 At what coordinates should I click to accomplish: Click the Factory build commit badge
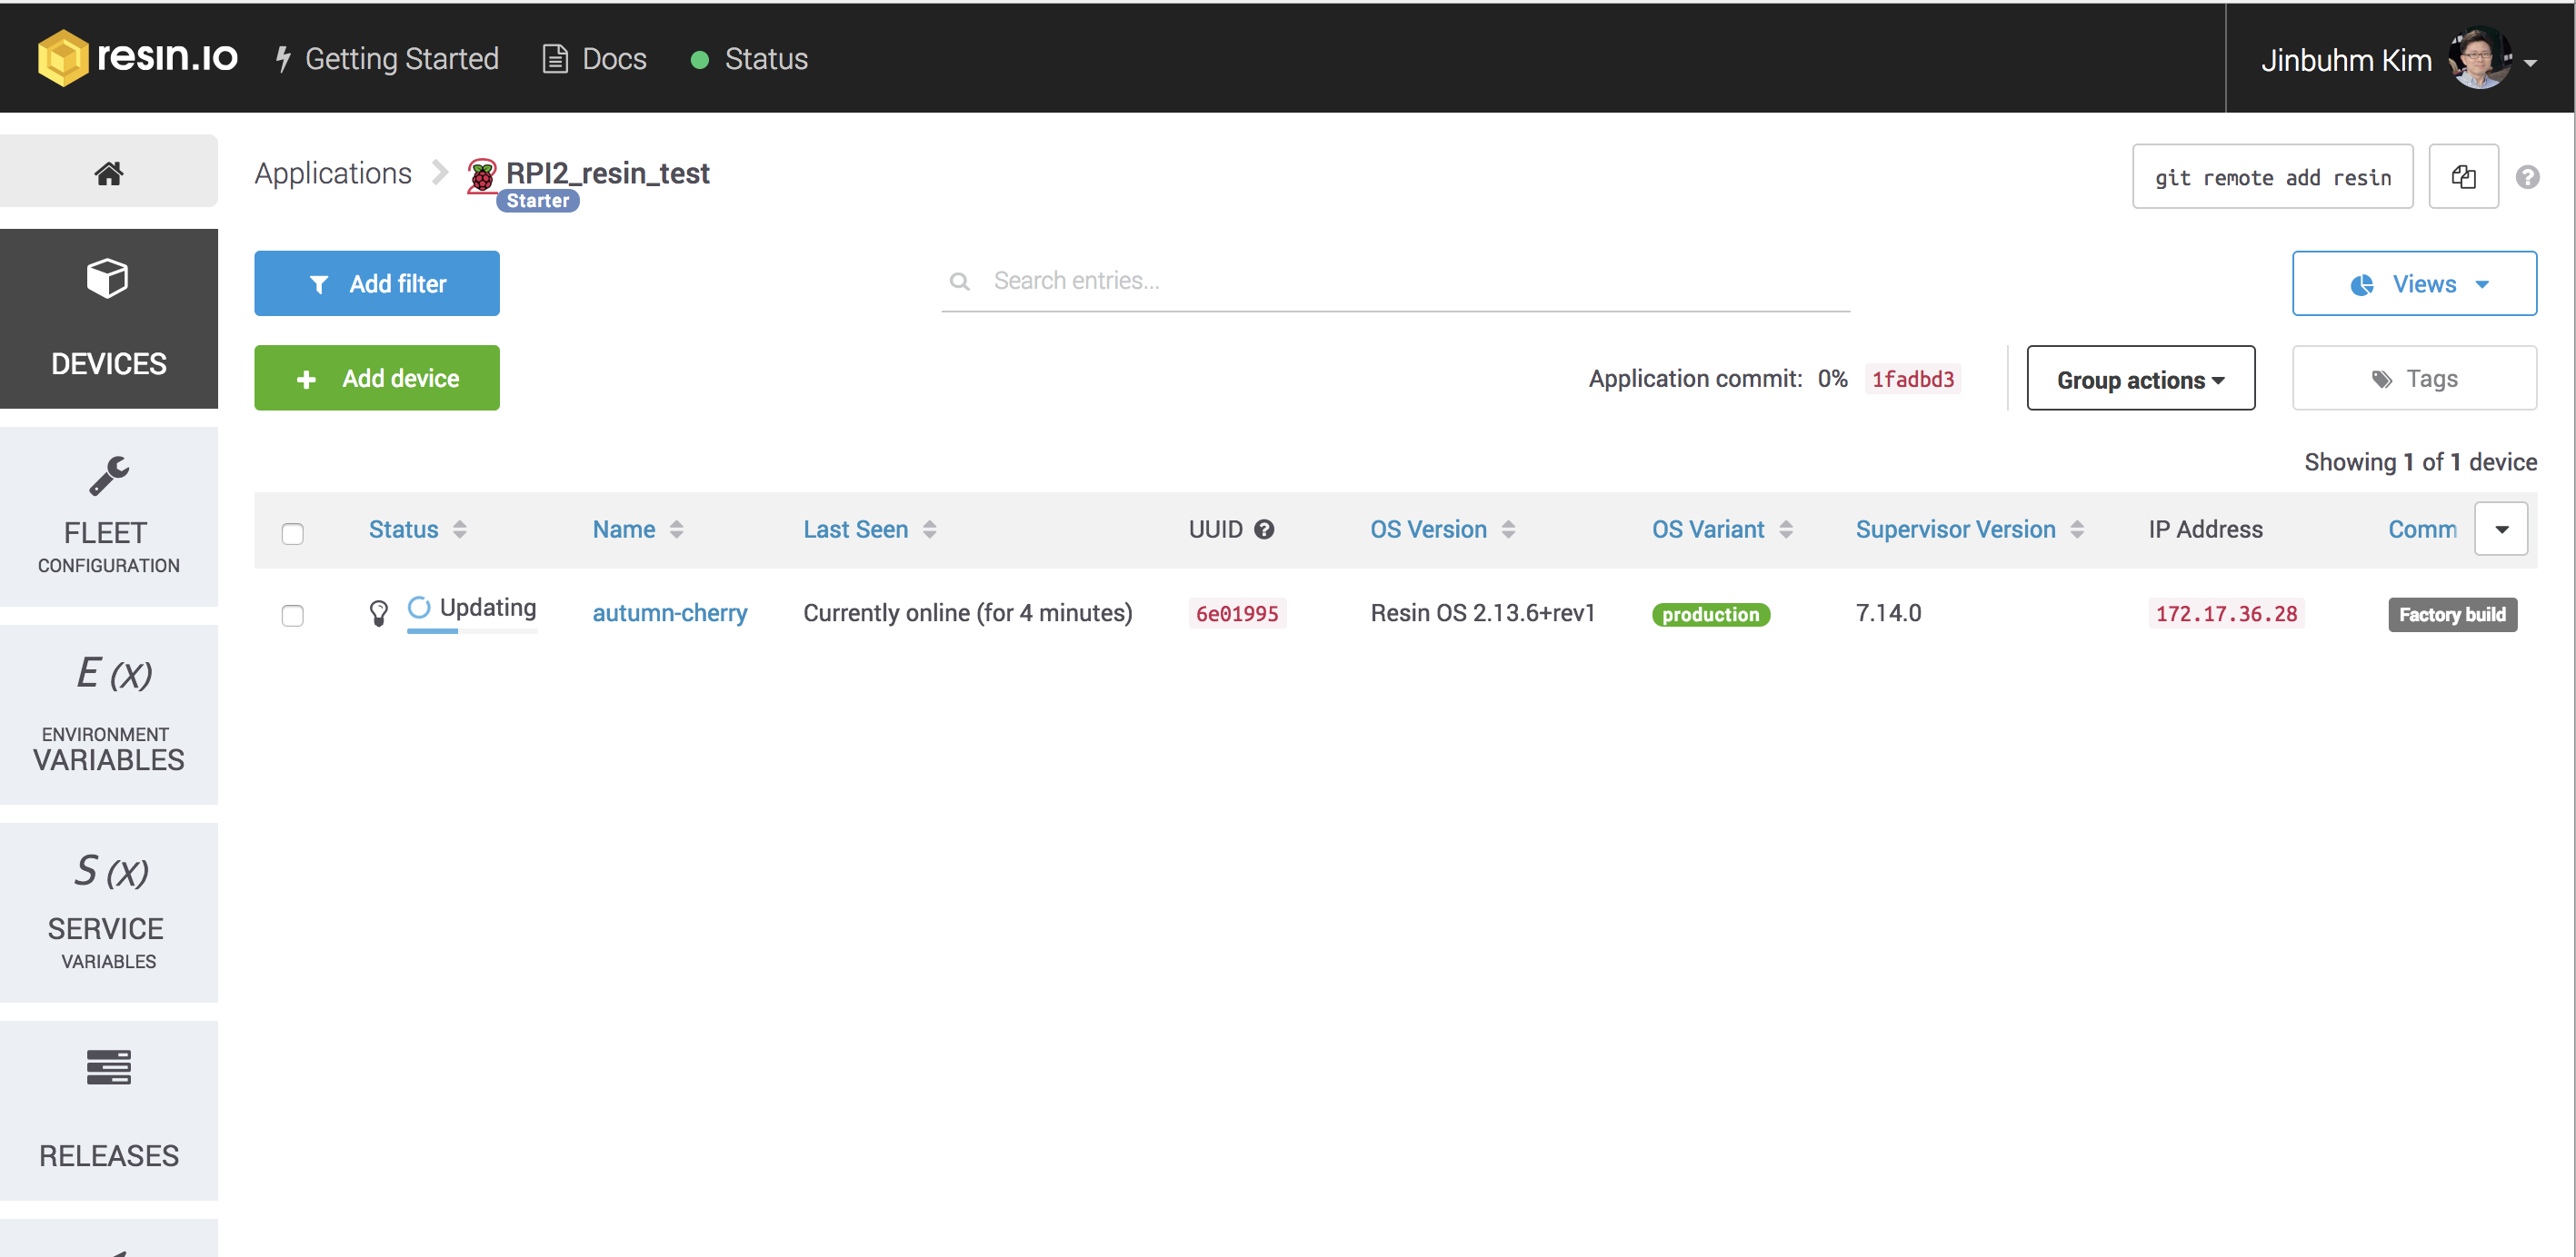point(2452,615)
